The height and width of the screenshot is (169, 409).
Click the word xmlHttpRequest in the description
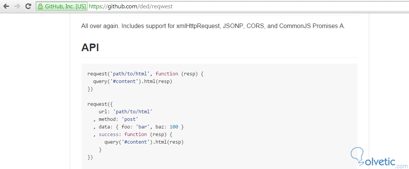[x=197, y=26]
